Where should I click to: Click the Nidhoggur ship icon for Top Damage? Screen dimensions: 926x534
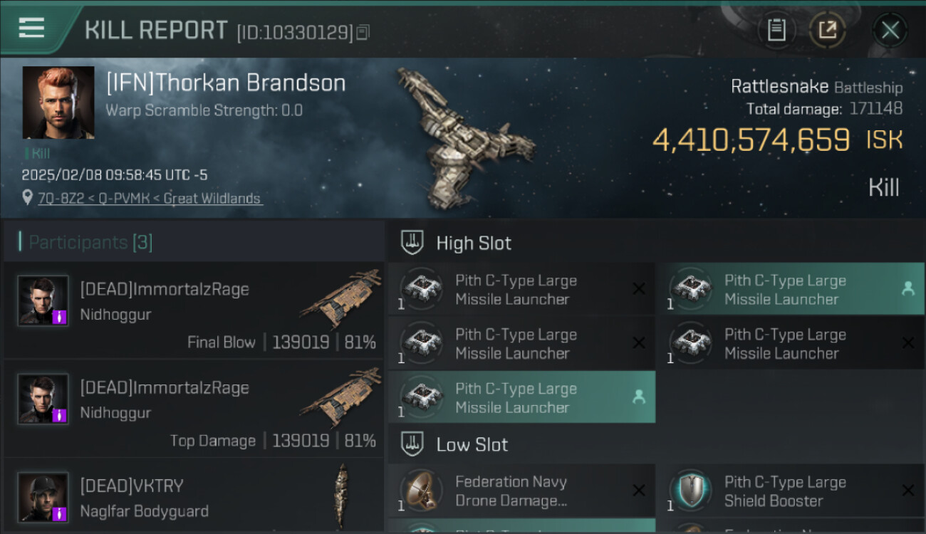tap(340, 399)
